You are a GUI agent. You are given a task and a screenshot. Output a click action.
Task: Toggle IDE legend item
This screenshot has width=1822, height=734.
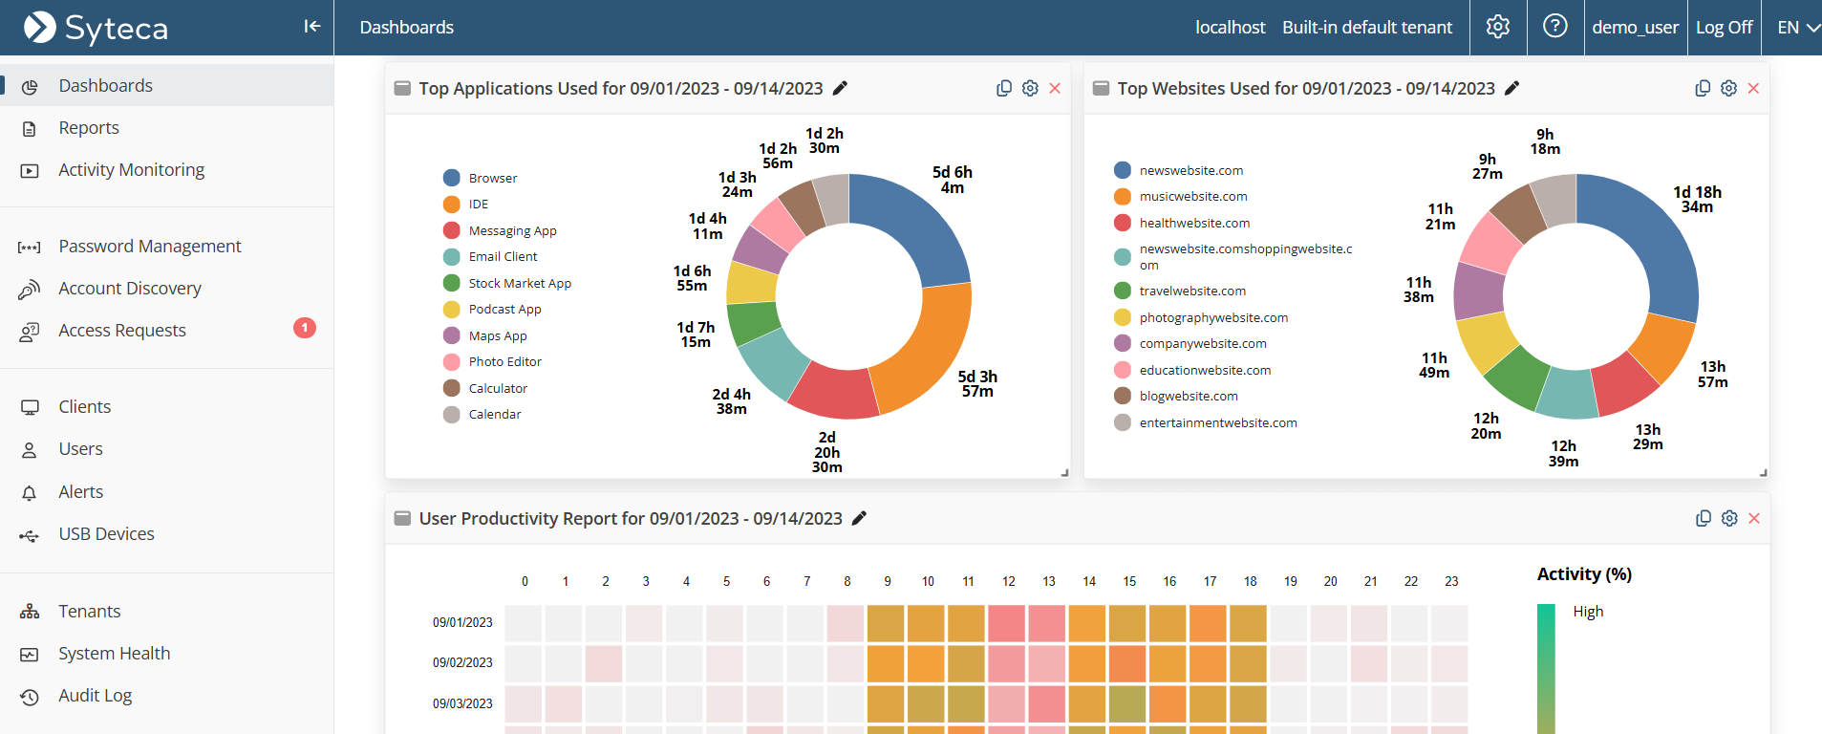pyautogui.click(x=465, y=204)
